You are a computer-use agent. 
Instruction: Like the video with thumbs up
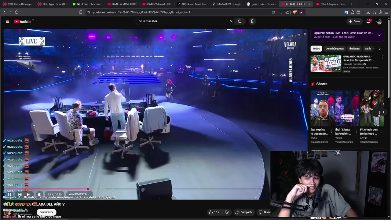(214, 212)
